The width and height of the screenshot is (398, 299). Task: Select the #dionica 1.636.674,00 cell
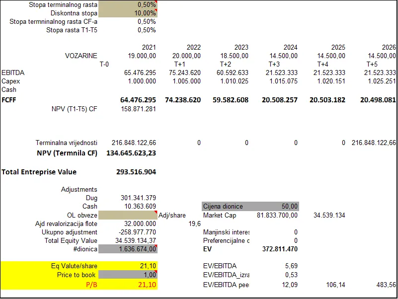[128, 249]
